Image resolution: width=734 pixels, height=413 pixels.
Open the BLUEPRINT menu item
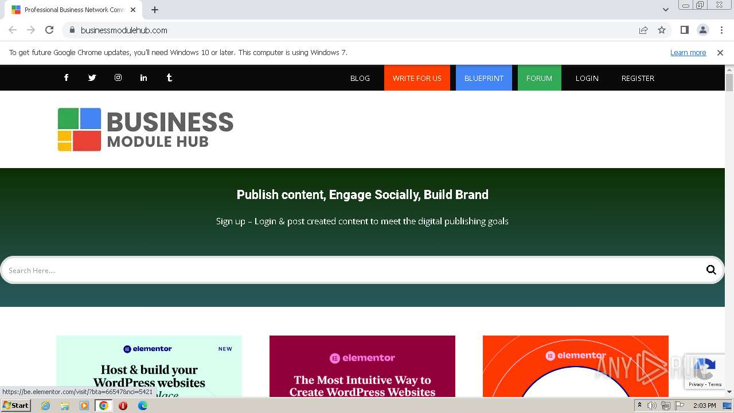[484, 78]
